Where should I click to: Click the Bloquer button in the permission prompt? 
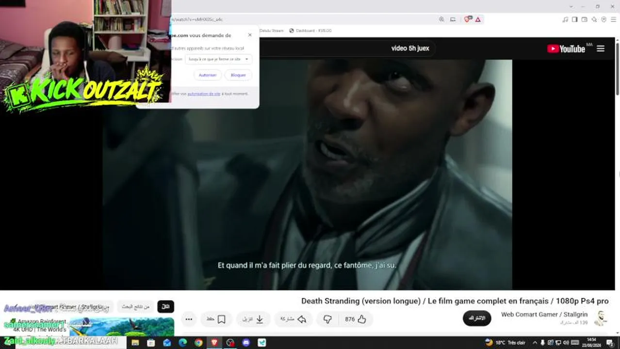click(x=238, y=75)
